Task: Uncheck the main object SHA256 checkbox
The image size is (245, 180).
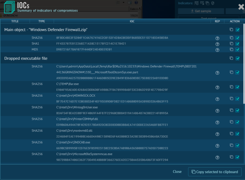Action: [x=237, y=38]
